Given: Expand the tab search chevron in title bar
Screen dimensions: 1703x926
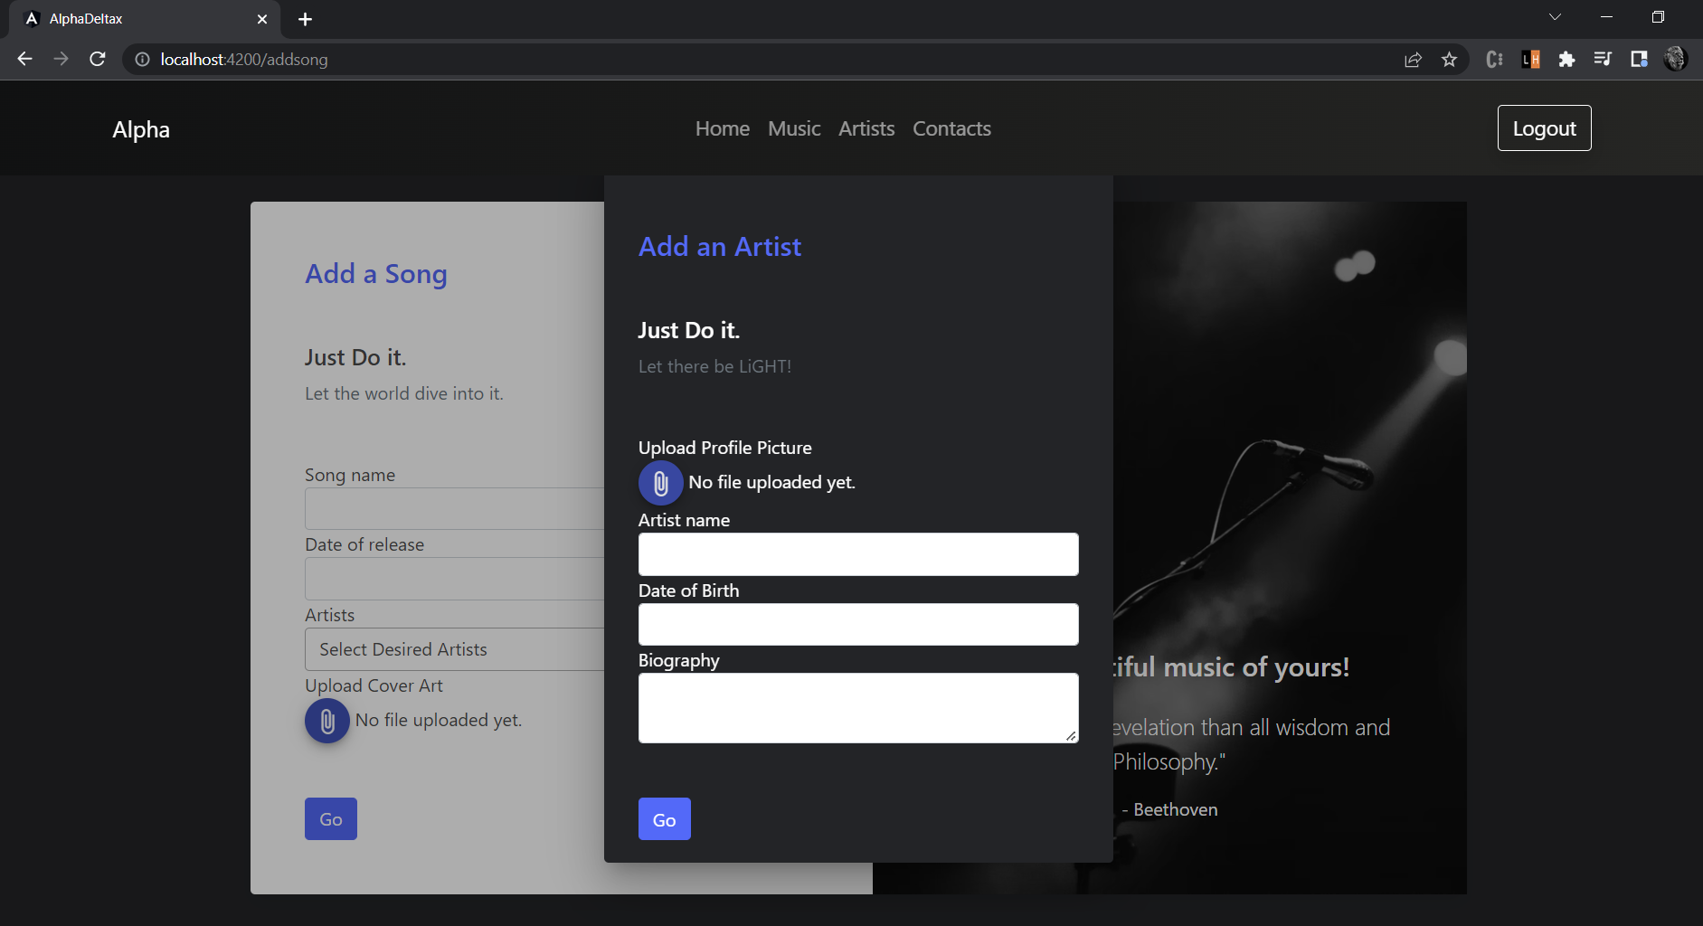Looking at the screenshot, I should [x=1555, y=17].
